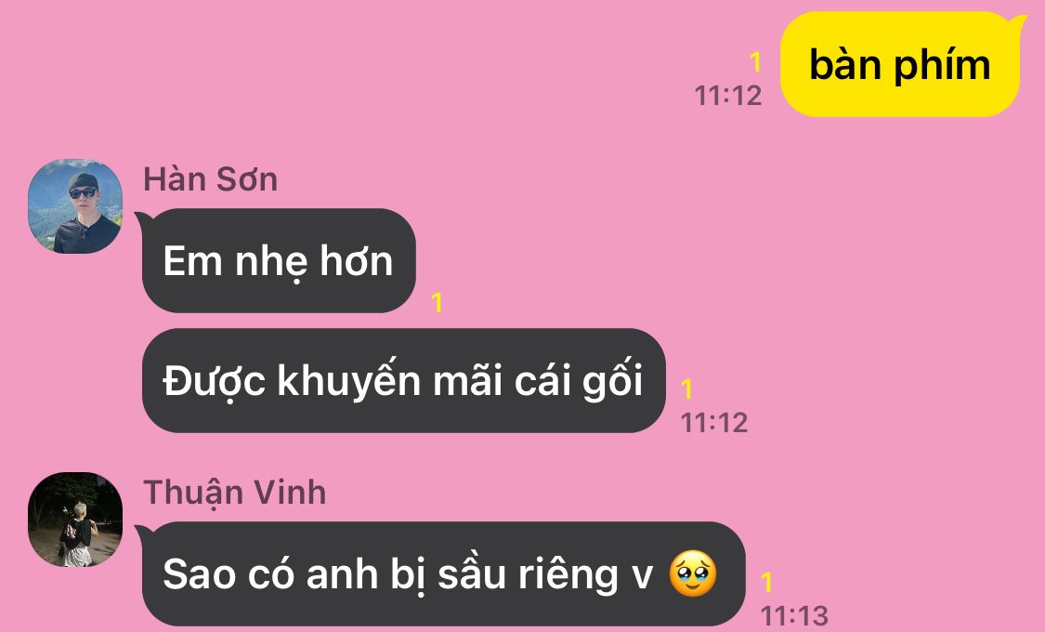Click the unread count beside "Được khuyến mãi cái gối"
Image resolution: width=1045 pixels, height=632 pixels.
click(x=687, y=389)
